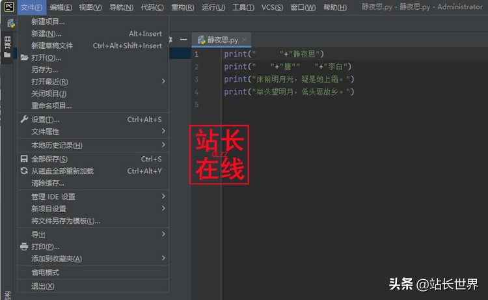Open the 运行 menu
This screenshot has height=300, width=488.
coord(213,7)
